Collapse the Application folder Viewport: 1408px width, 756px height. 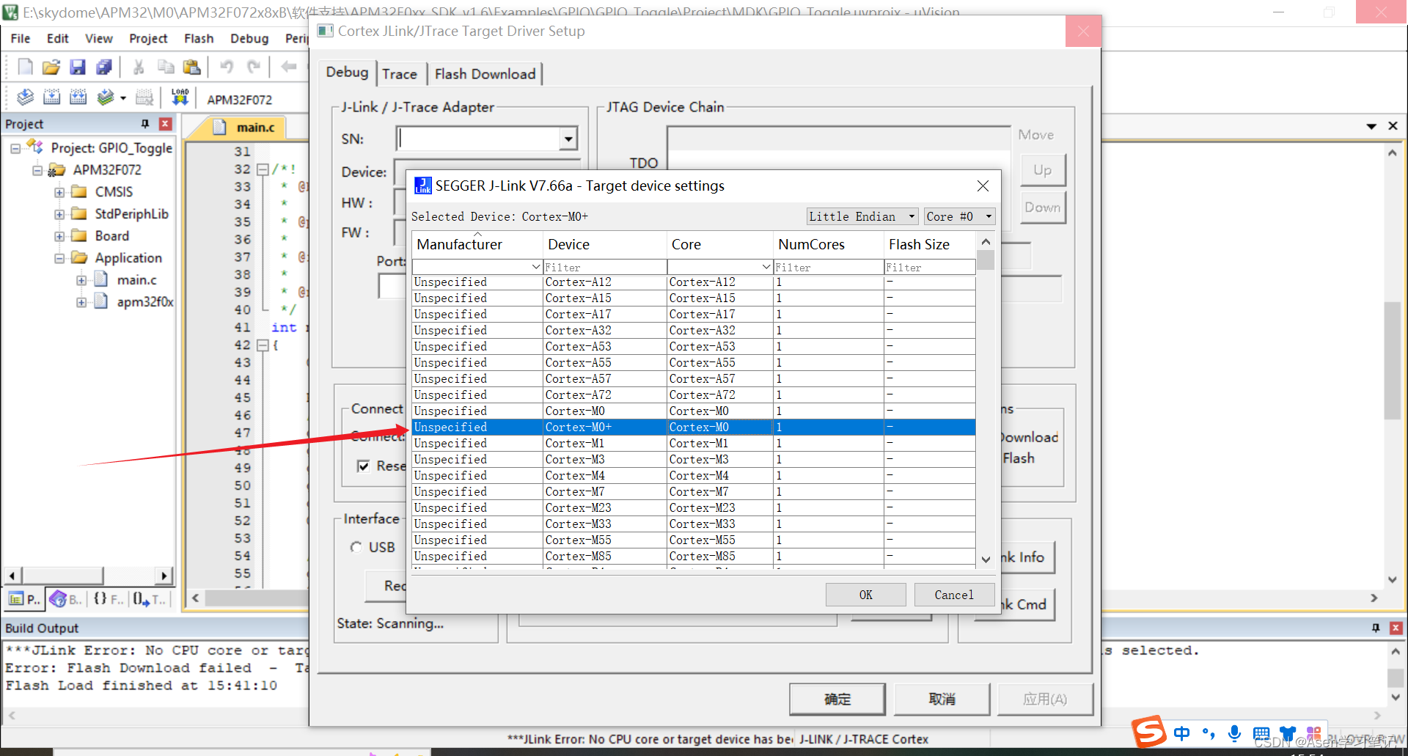coord(59,258)
